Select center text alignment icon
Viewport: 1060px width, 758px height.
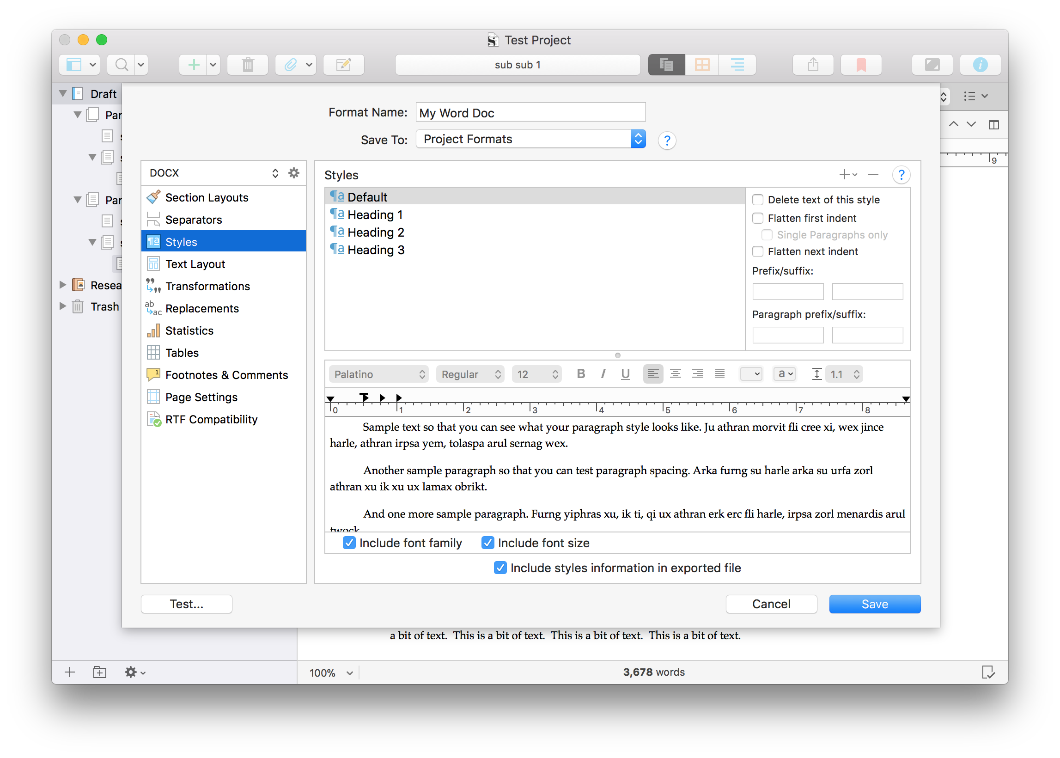[675, 374]
